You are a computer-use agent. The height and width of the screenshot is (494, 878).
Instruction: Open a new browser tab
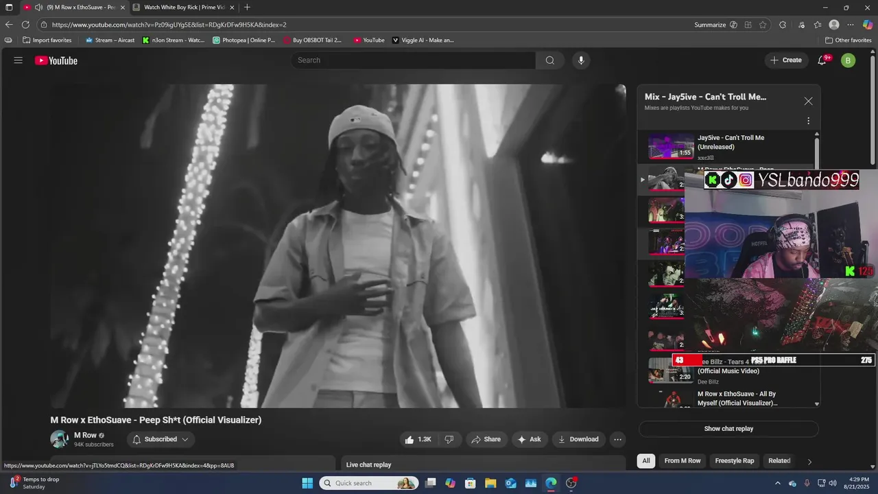(x=247, y=8)
